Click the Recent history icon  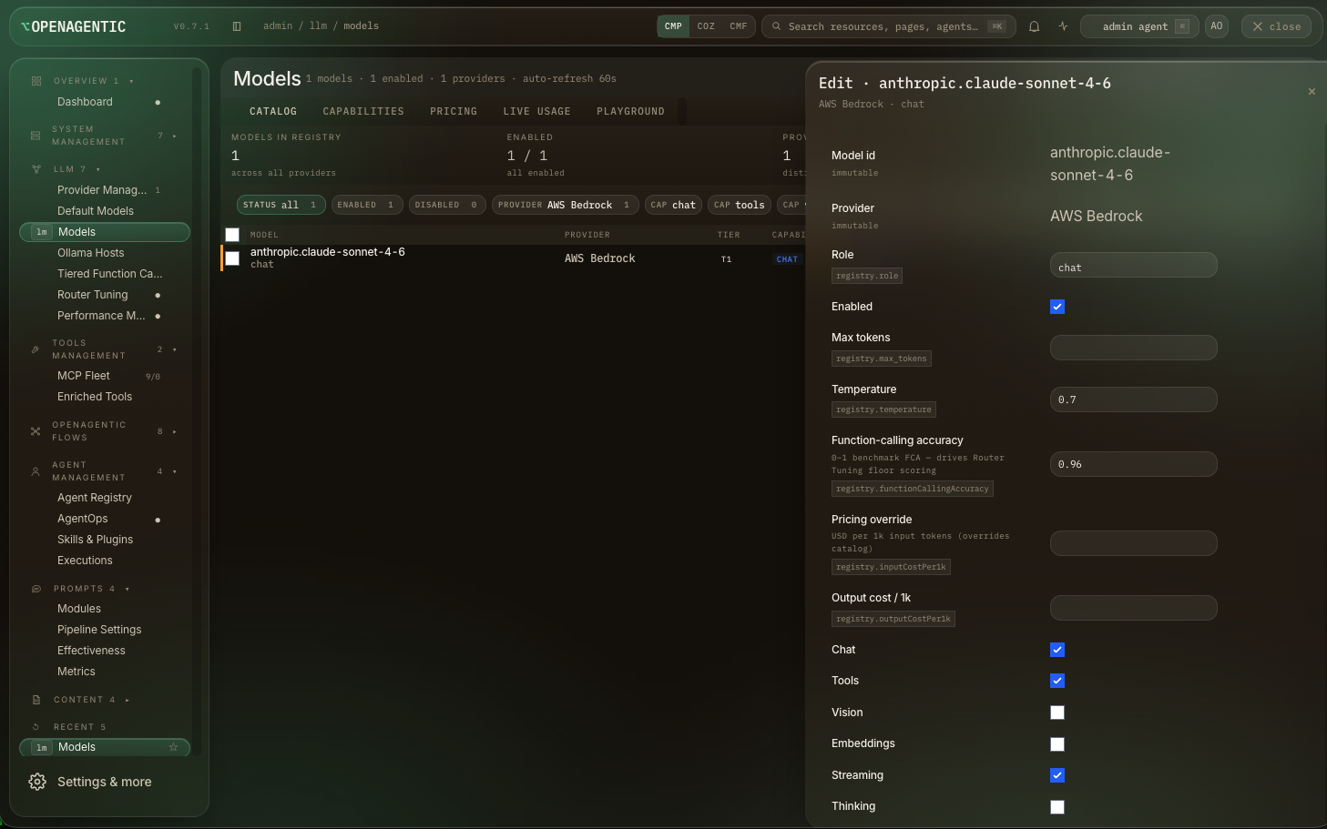[x=36, y=727]
